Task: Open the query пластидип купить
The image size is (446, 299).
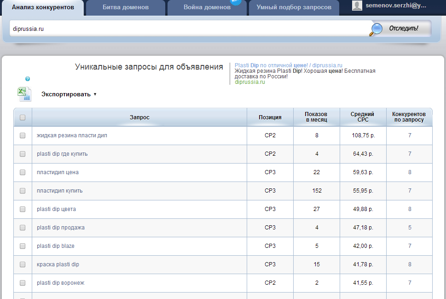Action: pos(60,191)
